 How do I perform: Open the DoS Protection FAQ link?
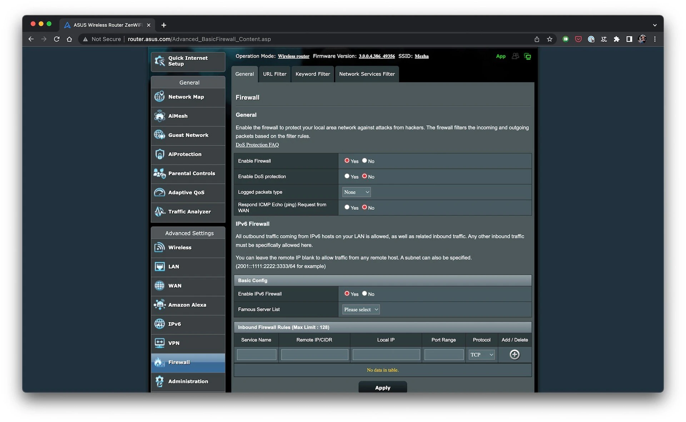click(257, 145)
